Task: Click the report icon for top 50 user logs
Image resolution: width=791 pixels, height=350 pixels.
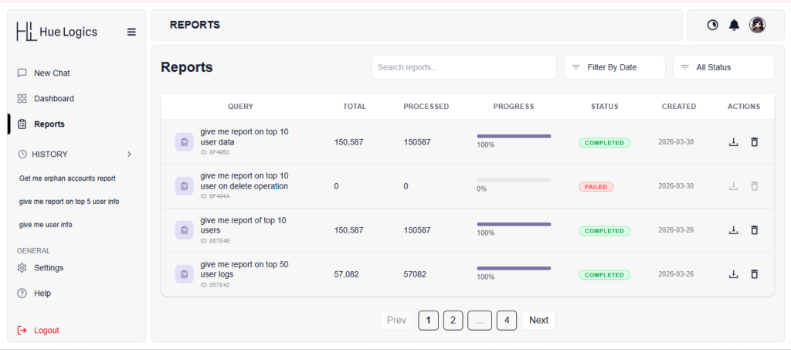Action: tap(184, 274)
